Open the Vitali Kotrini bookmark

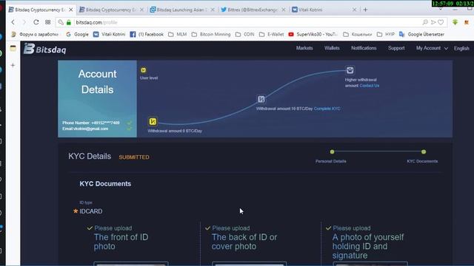[x=109, y=35]
